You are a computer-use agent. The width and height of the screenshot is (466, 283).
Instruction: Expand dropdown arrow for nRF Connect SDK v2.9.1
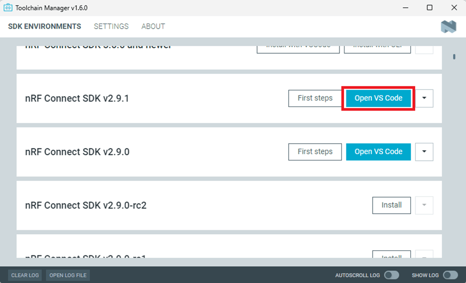click(x=424, y=99)
